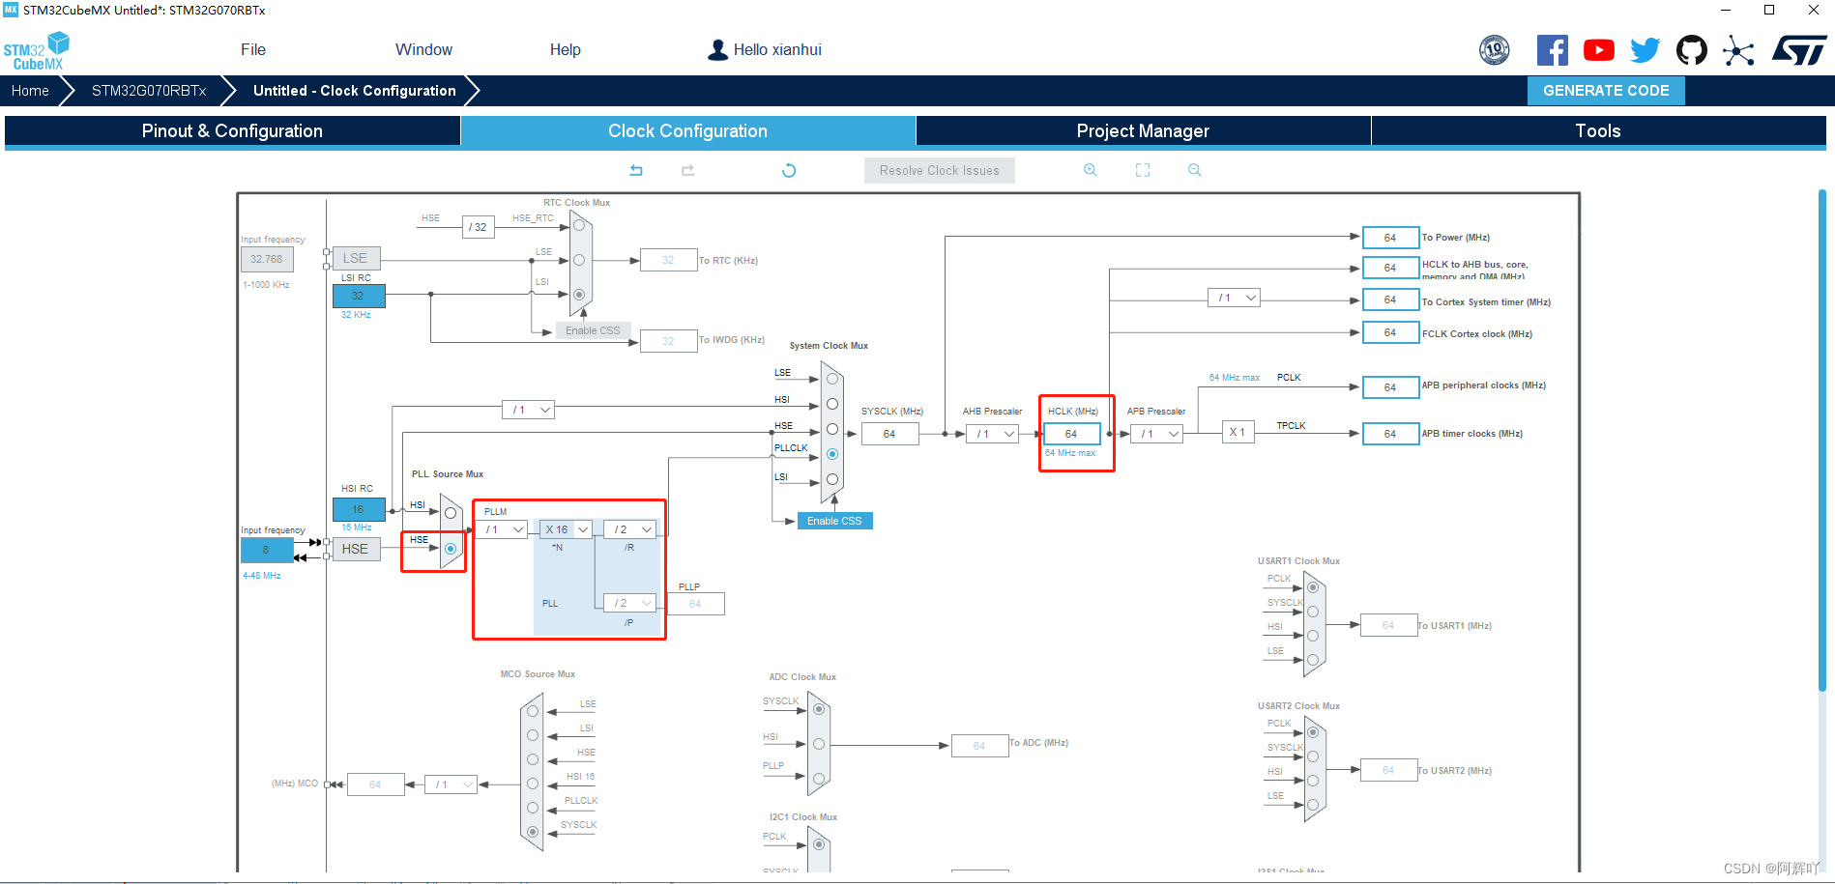The width and height of the screenshot is (1835, 884).
Task: Select LSE in the System Clock Mux
Action: click(x=832, y=379)
